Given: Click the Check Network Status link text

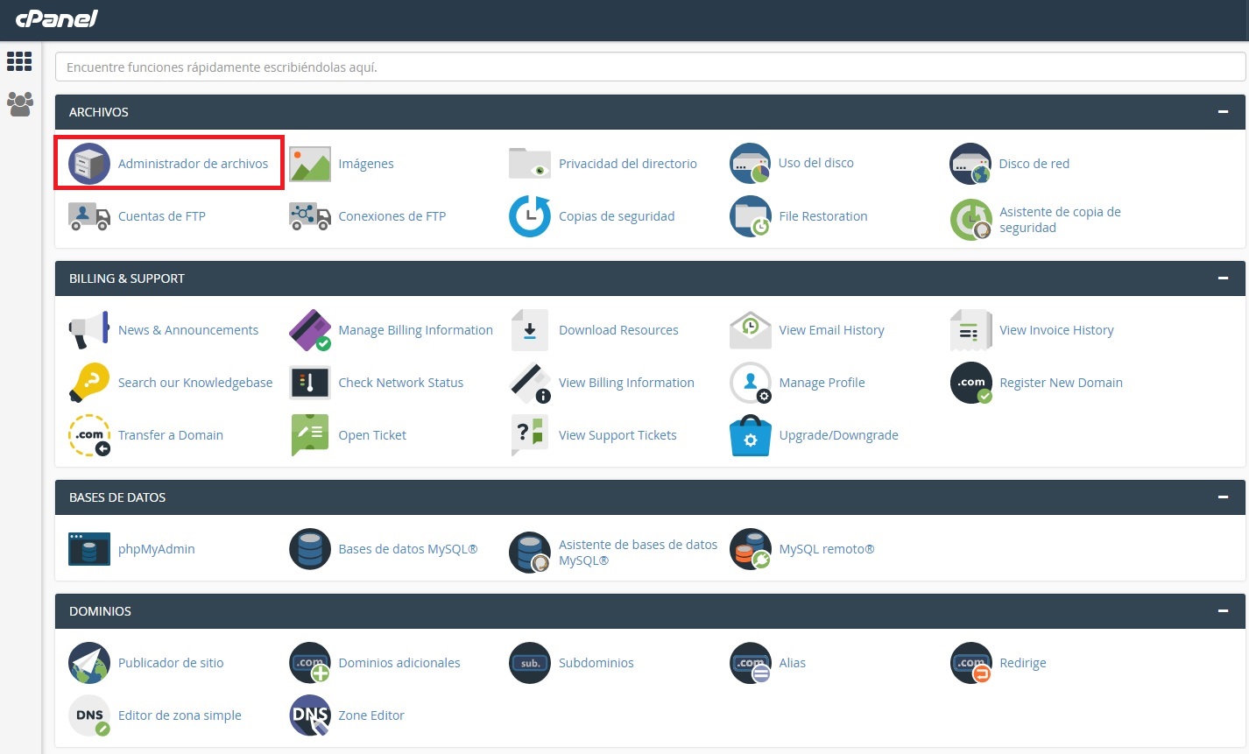Looking at the screenshot, I should [400, 383].
